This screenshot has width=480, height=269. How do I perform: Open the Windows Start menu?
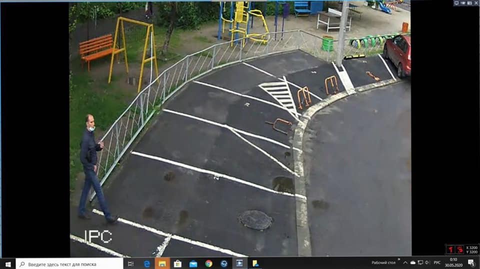[x=7, y=263]
